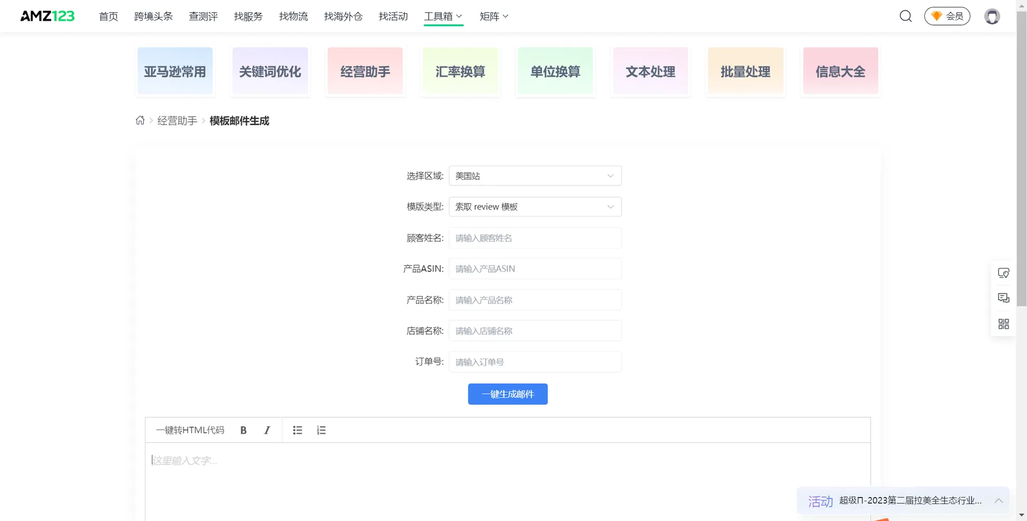Select the 经营助手 category card
The width and height of the screenshot is (1027, 521).
click(x=365, y=71)
